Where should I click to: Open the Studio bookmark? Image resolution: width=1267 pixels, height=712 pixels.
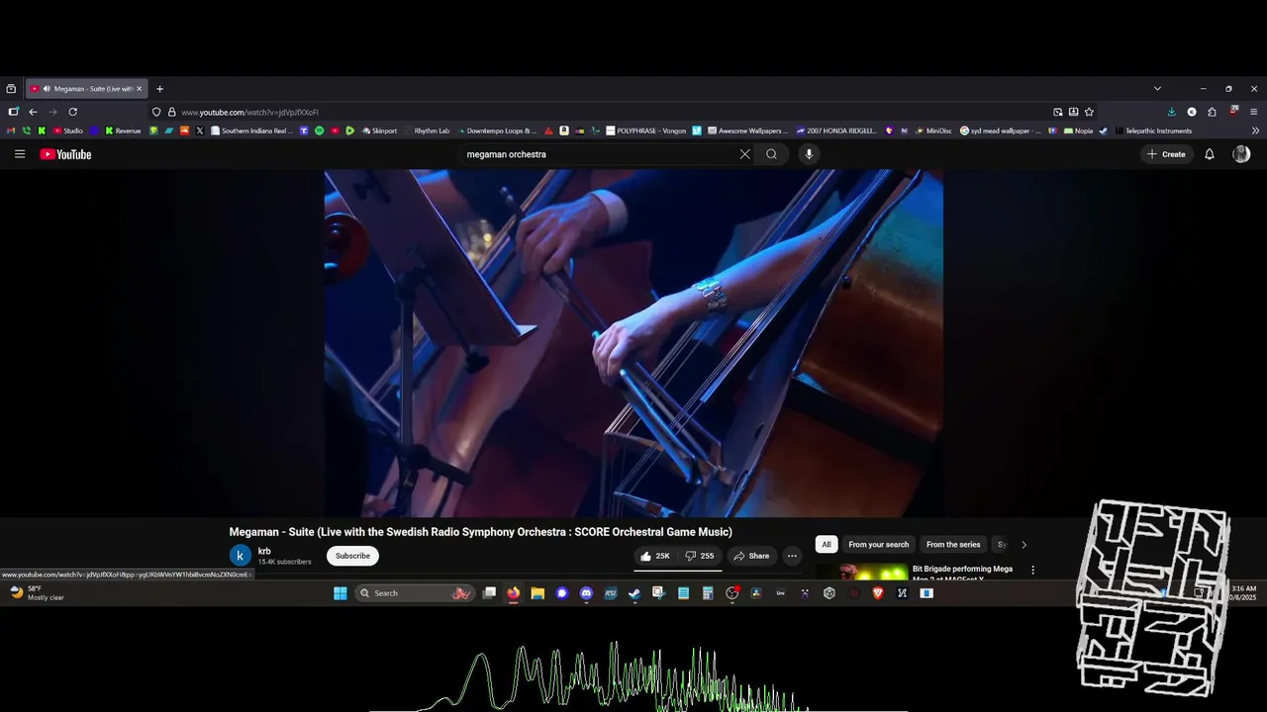pyautogui.click(x=67, y=131)
